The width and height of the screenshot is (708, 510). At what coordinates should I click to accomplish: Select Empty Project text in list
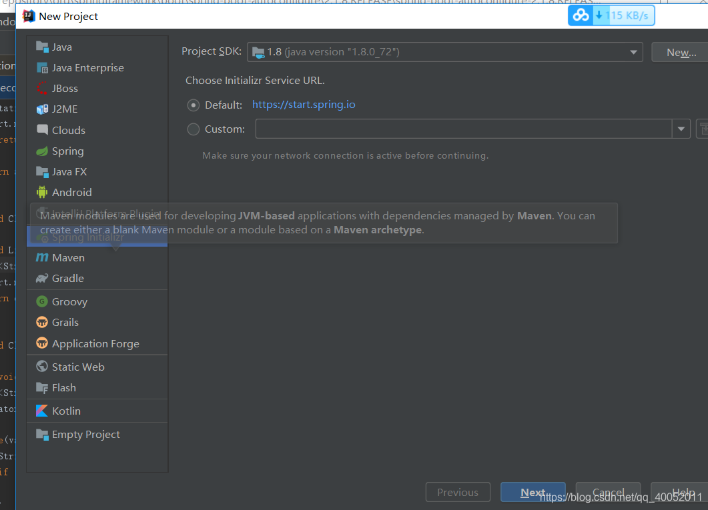click(86, 434)
